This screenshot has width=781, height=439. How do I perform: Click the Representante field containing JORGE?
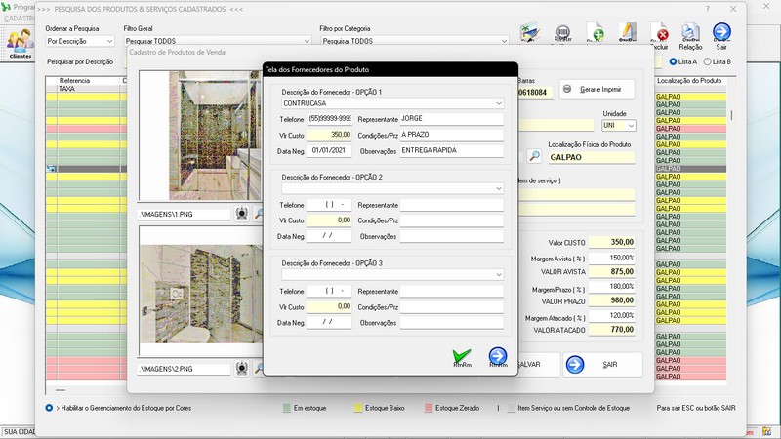(450, 119)
